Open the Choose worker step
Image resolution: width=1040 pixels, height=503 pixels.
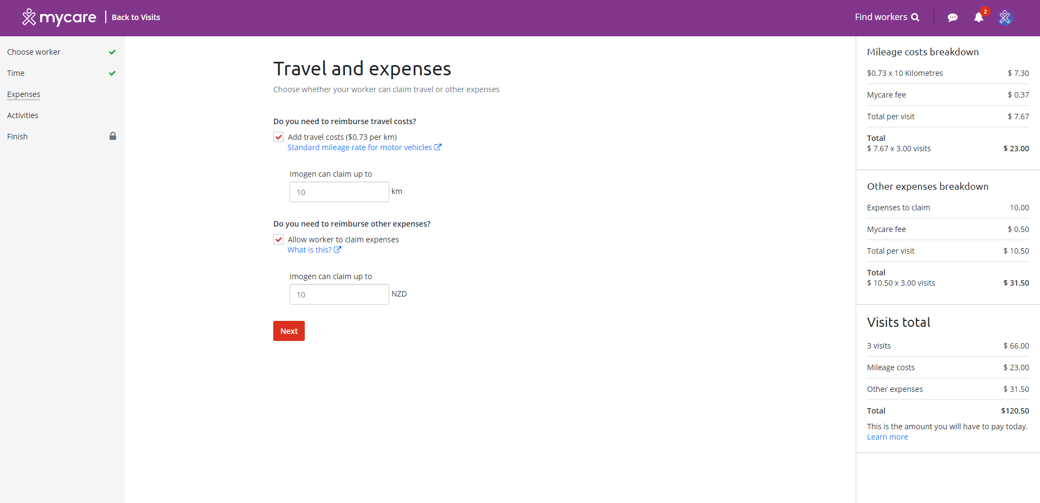(x=34, y=52)
